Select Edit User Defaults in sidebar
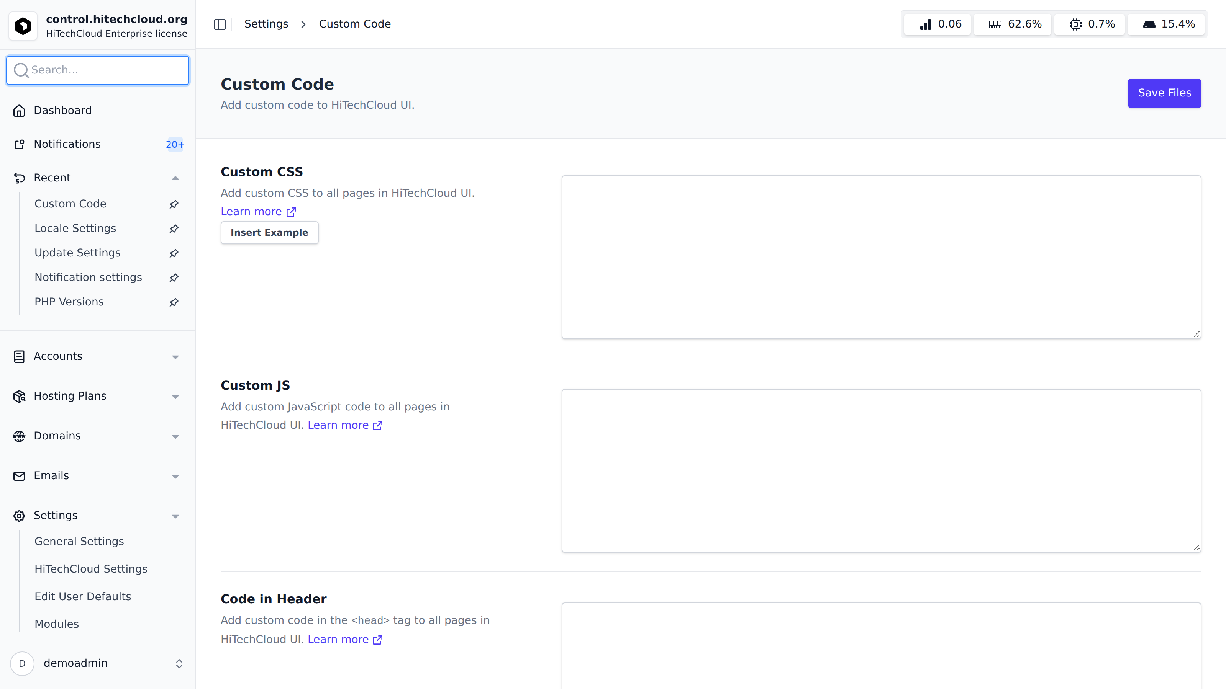 click(83, 597)
